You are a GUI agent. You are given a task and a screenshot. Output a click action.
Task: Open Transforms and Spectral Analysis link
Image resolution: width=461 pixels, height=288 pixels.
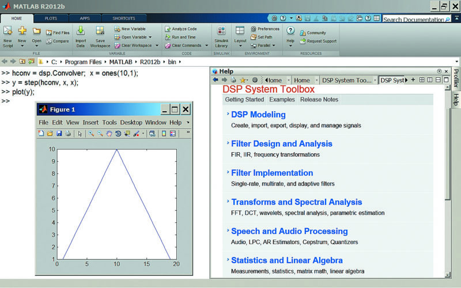(296, 202)
